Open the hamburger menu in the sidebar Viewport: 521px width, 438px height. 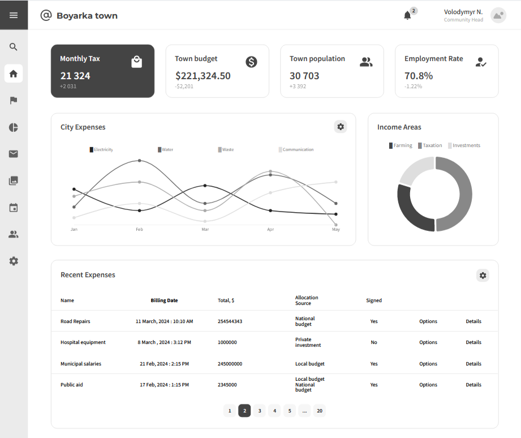click(14, 15)
